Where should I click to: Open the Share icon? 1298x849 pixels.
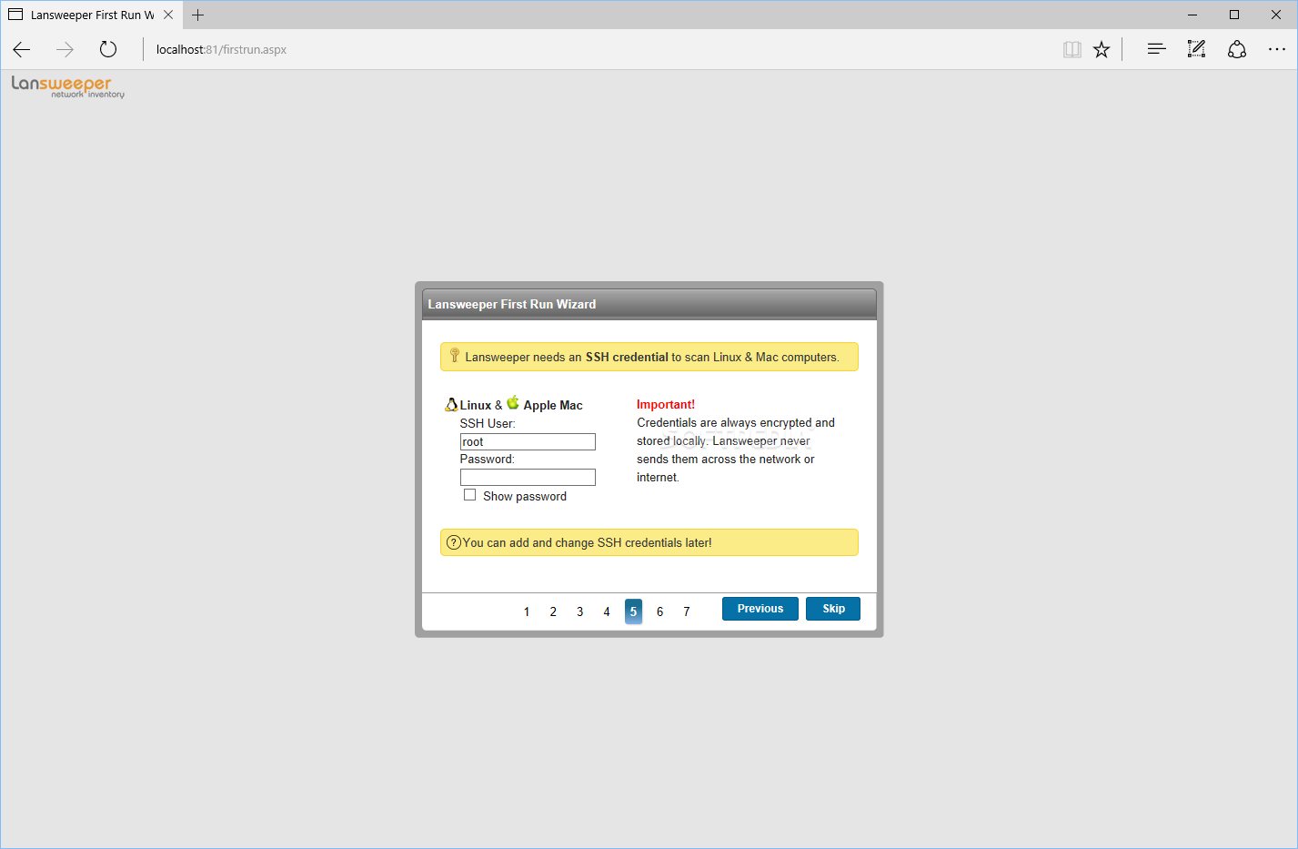pyautogui.click(x=1237, y=49)
